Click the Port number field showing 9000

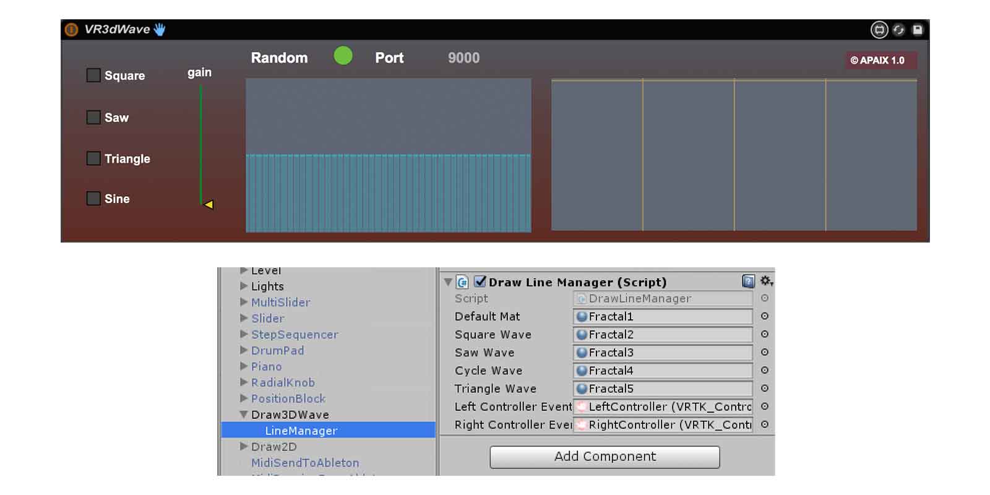point(463,58)
